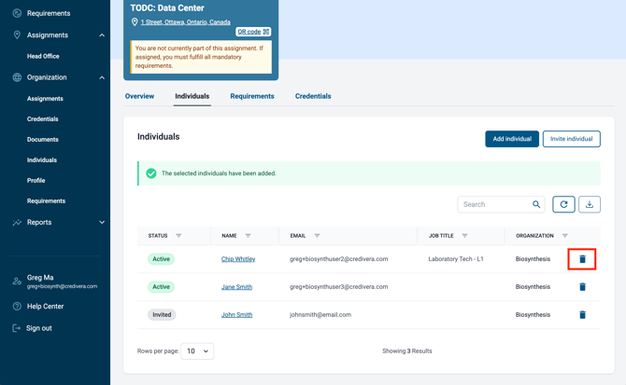This screenshot has width=626, height=385.
Task: Select the Individuals tab
Action: (192, 96)
